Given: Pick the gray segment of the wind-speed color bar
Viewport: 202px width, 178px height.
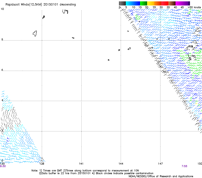Looking at the screenshot, I should [122, 3].
